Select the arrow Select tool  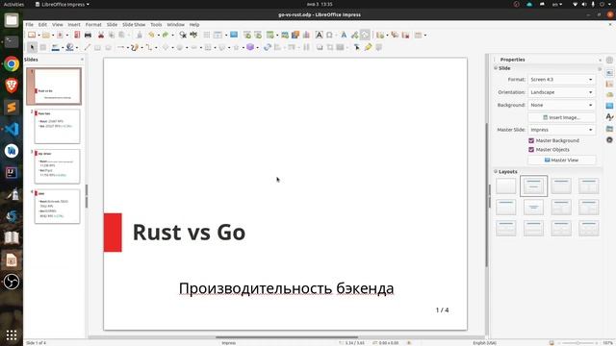tap(32, 47)
